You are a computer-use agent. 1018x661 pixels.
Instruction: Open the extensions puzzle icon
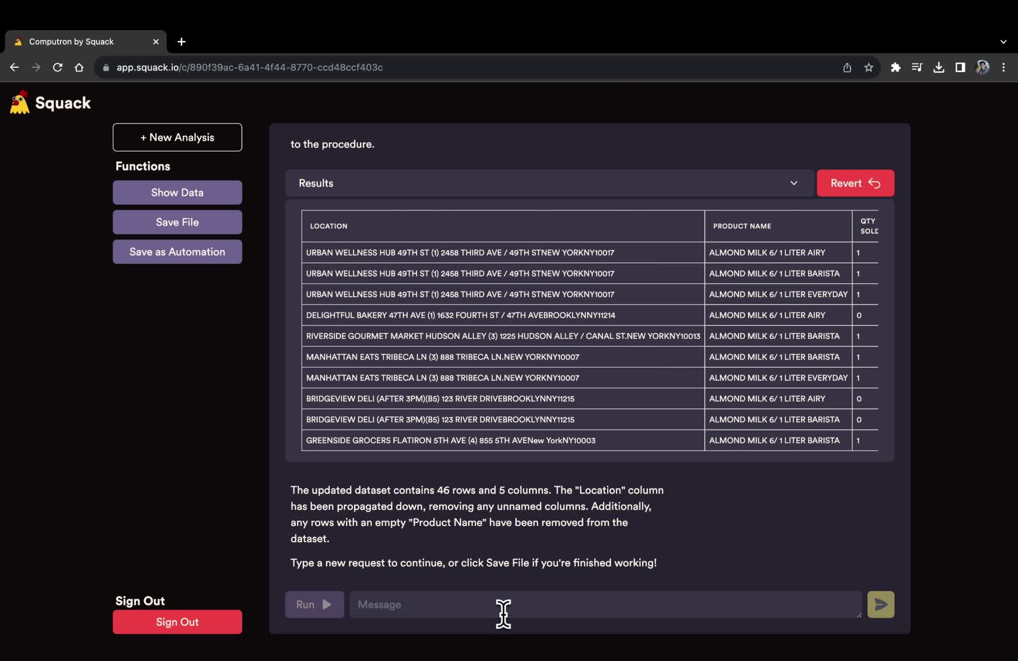896,67
